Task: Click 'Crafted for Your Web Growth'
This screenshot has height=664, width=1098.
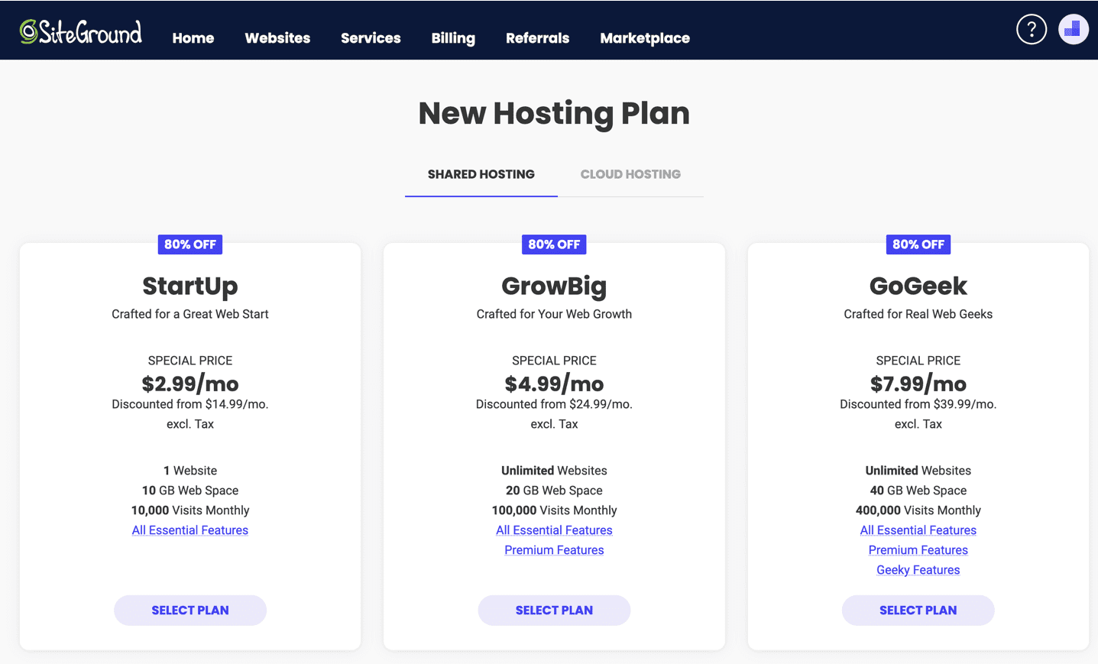Action: [554, 314]
